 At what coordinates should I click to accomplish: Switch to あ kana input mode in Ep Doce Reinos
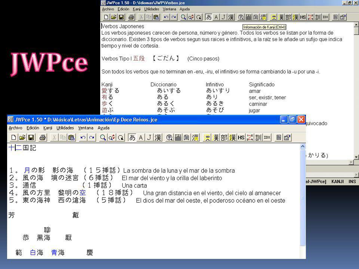point(132,137)
